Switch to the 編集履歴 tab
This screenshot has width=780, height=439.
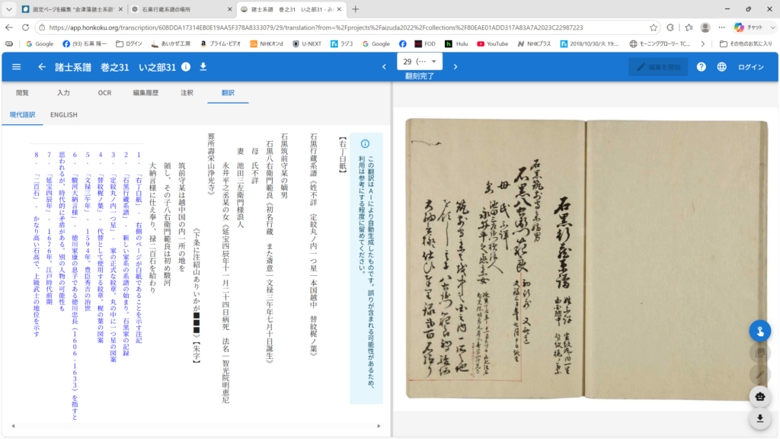point(145,92)
